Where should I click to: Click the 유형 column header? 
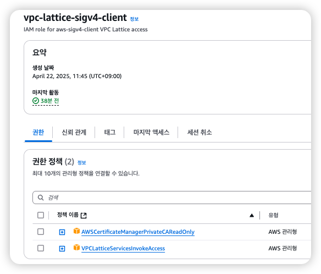point(273,215)
